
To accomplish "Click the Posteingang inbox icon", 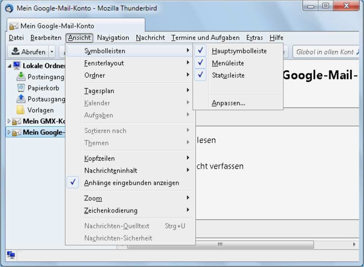I will point(21,77).
